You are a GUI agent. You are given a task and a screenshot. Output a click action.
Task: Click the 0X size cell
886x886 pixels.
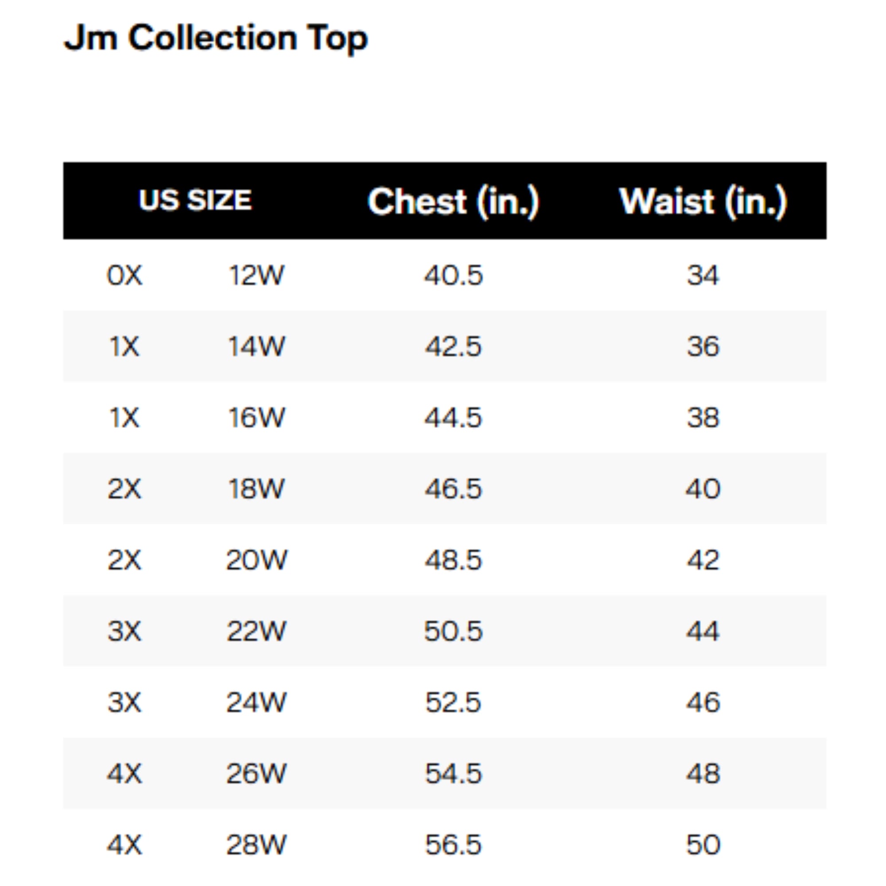click(124, 276)
